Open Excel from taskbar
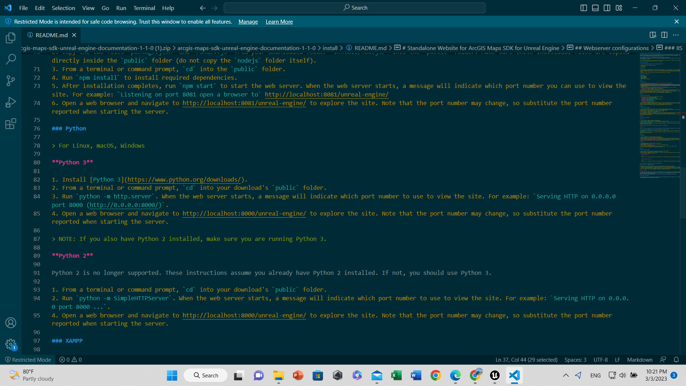 [x=396, y=375]
